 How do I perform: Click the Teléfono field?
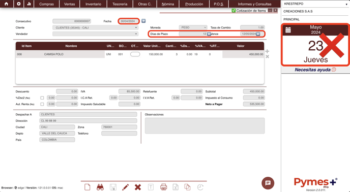119,134
